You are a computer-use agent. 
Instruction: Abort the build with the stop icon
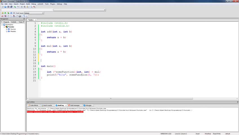[x=14, y=13]
